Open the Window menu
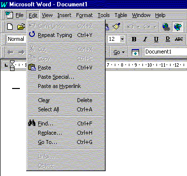The image size is (187, 176). [141, 15]
